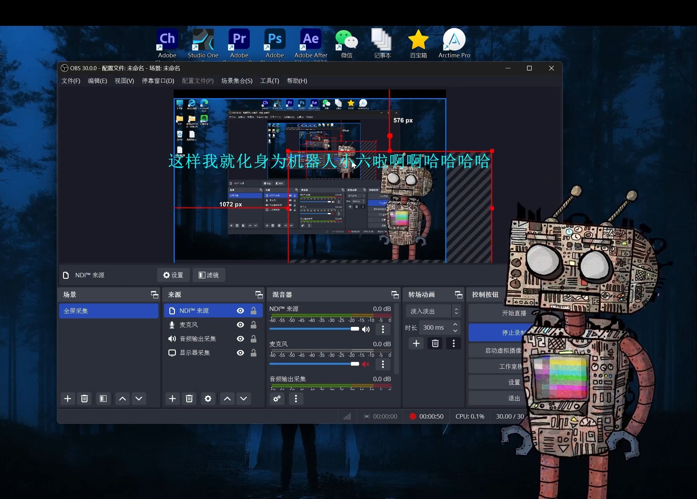Increase transition duration with up arrow

click(455, 324)
